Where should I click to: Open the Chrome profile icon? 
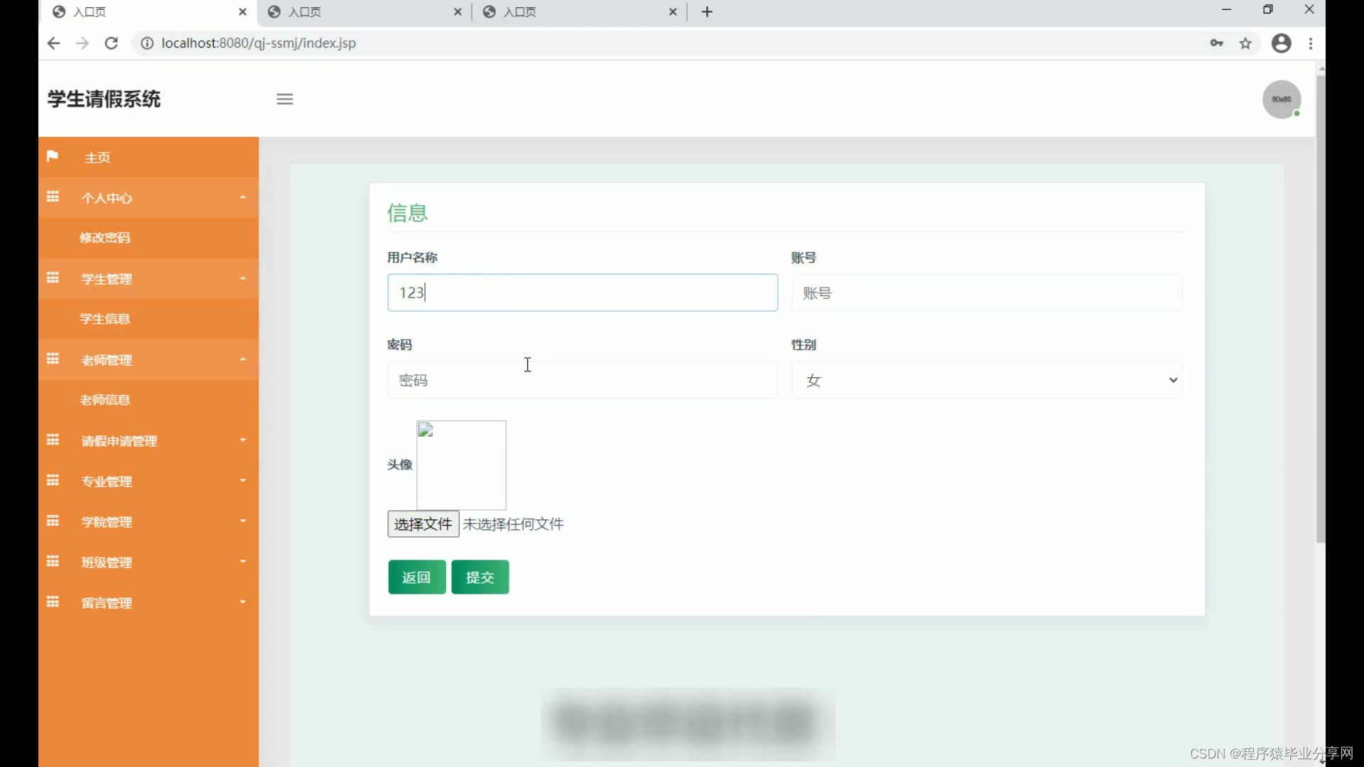pyautogui.click(x=1281, y=43)
